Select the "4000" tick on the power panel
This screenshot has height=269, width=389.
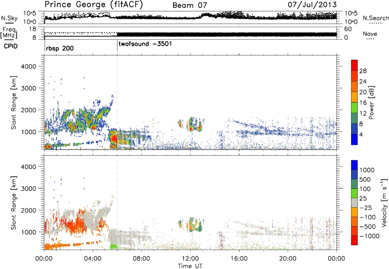click(28, 67)
